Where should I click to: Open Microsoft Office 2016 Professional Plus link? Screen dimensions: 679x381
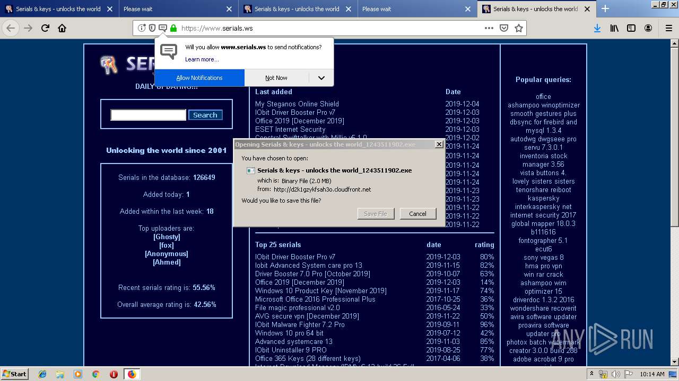click(x=315, y=299)
